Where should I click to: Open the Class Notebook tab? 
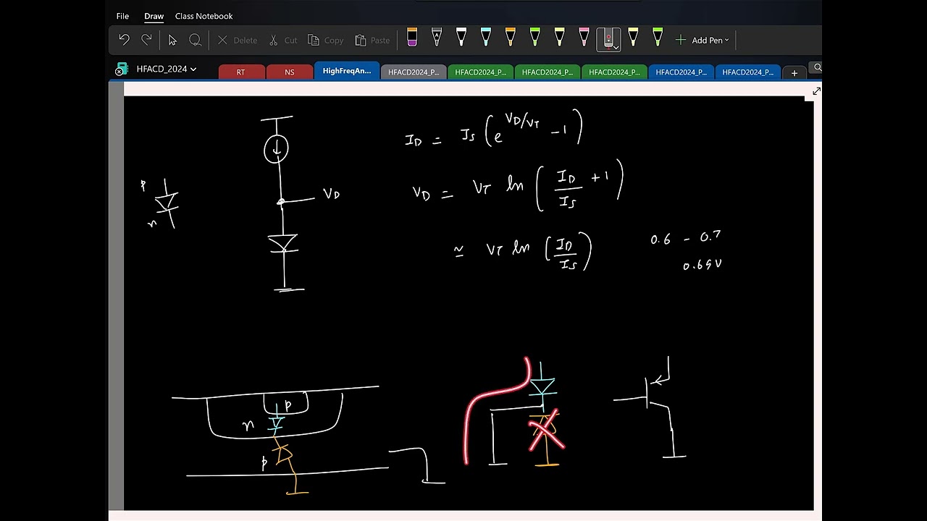pyautogui.click(x=204, y=16)
